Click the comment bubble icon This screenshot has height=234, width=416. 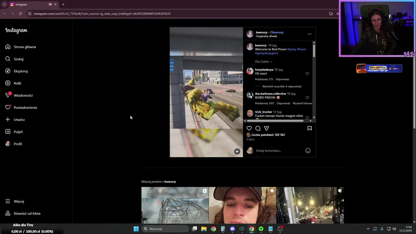258,128
